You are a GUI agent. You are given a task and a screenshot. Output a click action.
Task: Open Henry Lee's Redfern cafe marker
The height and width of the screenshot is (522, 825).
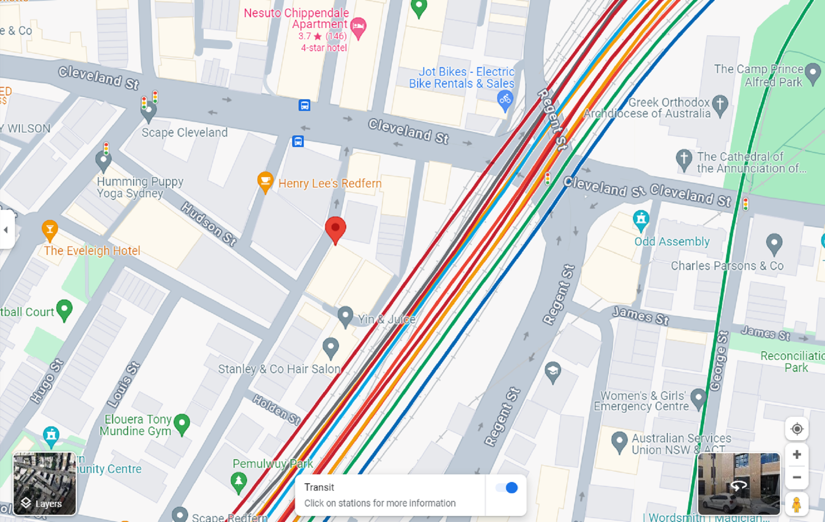click(x=265, y=182)
